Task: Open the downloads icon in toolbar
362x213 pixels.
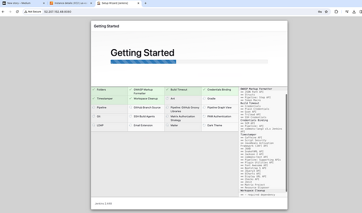Action: pyautogui.click(x=354, y=11)
